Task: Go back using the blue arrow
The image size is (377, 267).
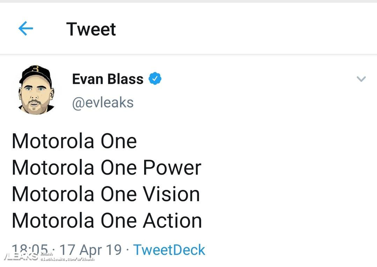Action: (x=25, y=29)
